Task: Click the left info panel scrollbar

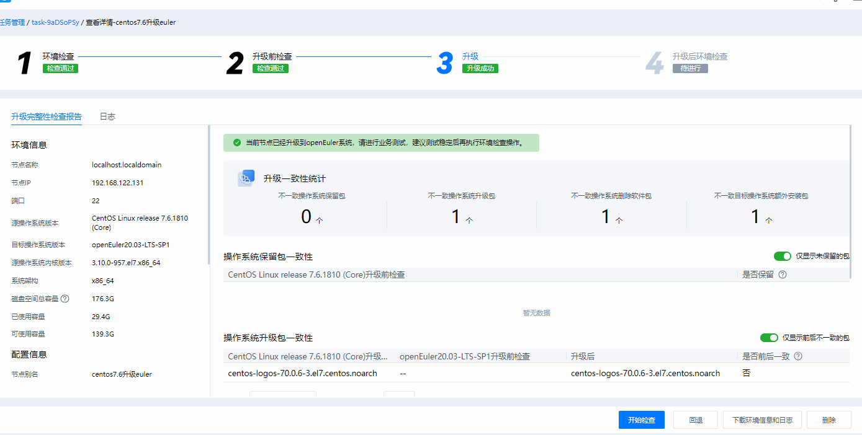Action: (x=209, y=195)
